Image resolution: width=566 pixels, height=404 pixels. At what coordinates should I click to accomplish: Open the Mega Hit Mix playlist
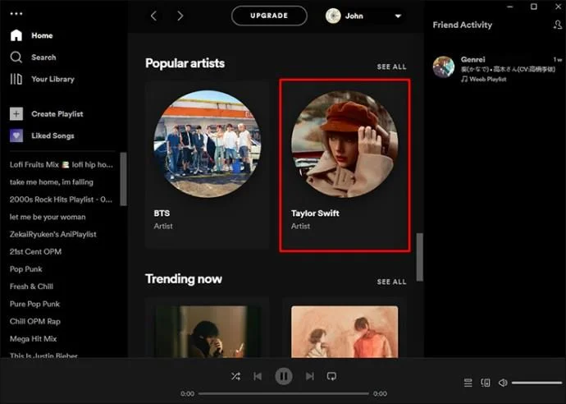coord(33,338)
